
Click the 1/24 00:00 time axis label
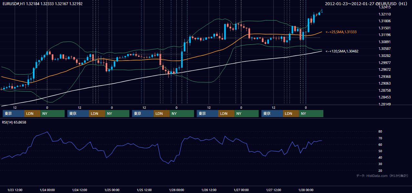coord(47,190)
